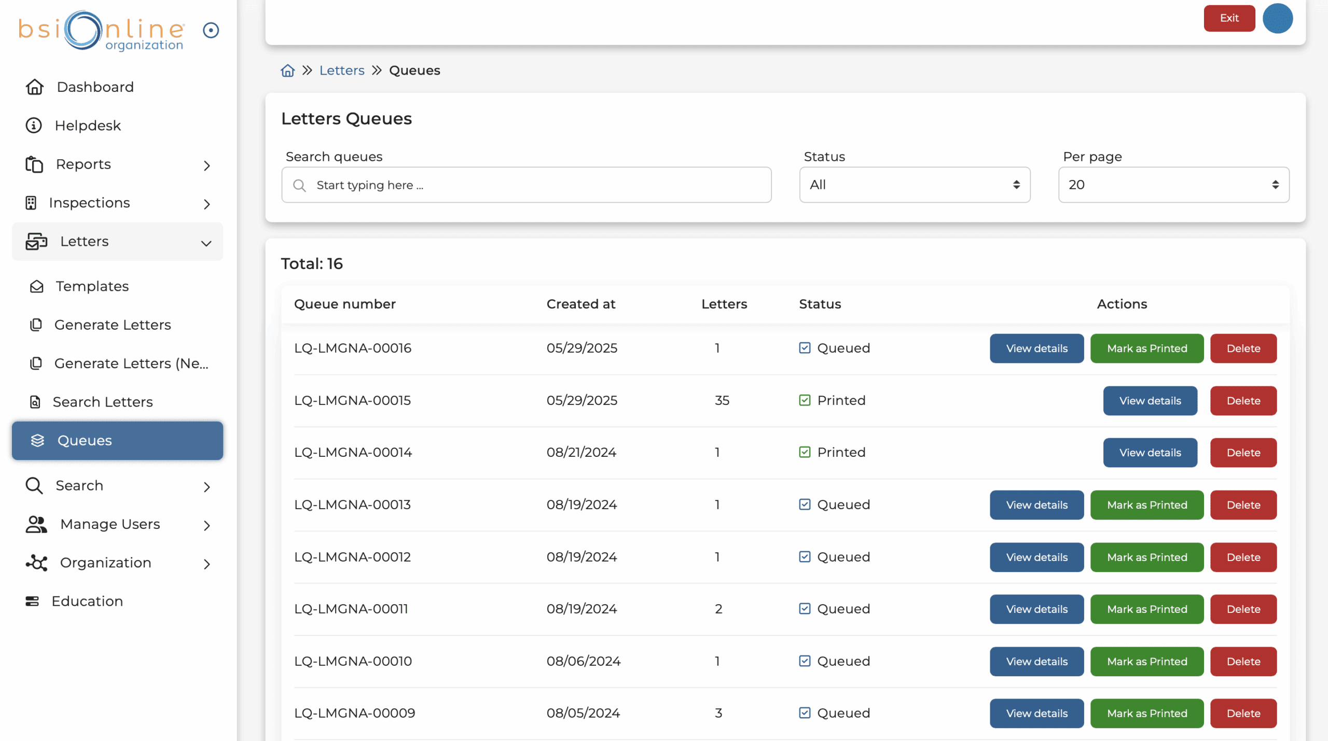Open the Per page dropdown
The height and width of the screenshot is (741, 1328).
(x=1173, y=185)
